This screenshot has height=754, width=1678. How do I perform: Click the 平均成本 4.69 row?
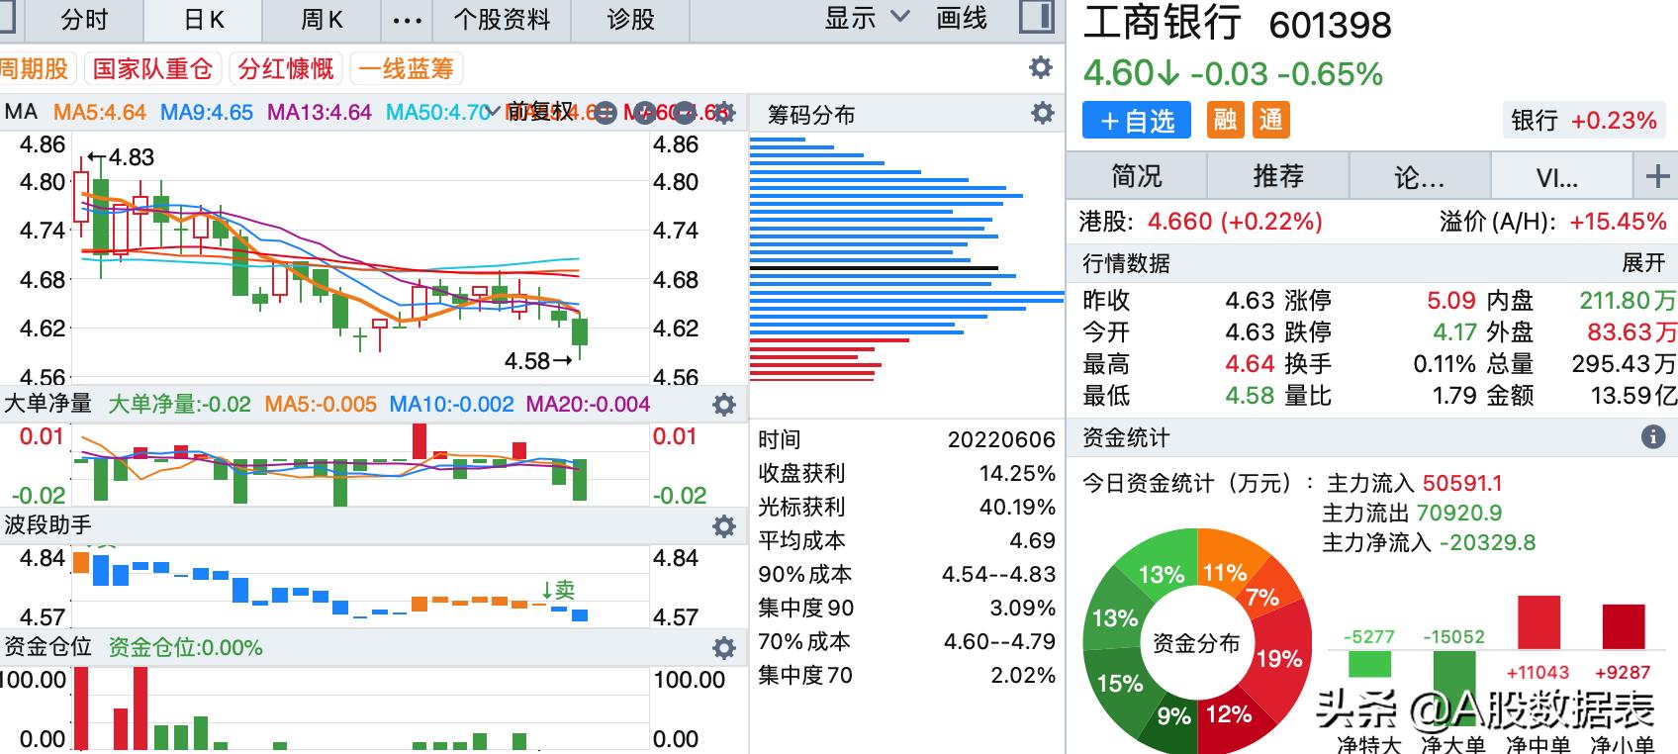pos(906,540)
